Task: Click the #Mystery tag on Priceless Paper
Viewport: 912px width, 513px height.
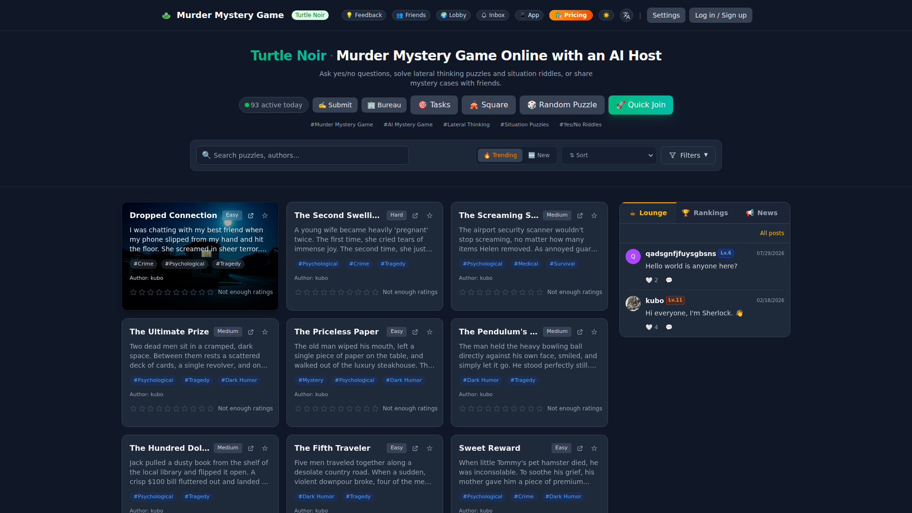Action: (x=311, y=380)
